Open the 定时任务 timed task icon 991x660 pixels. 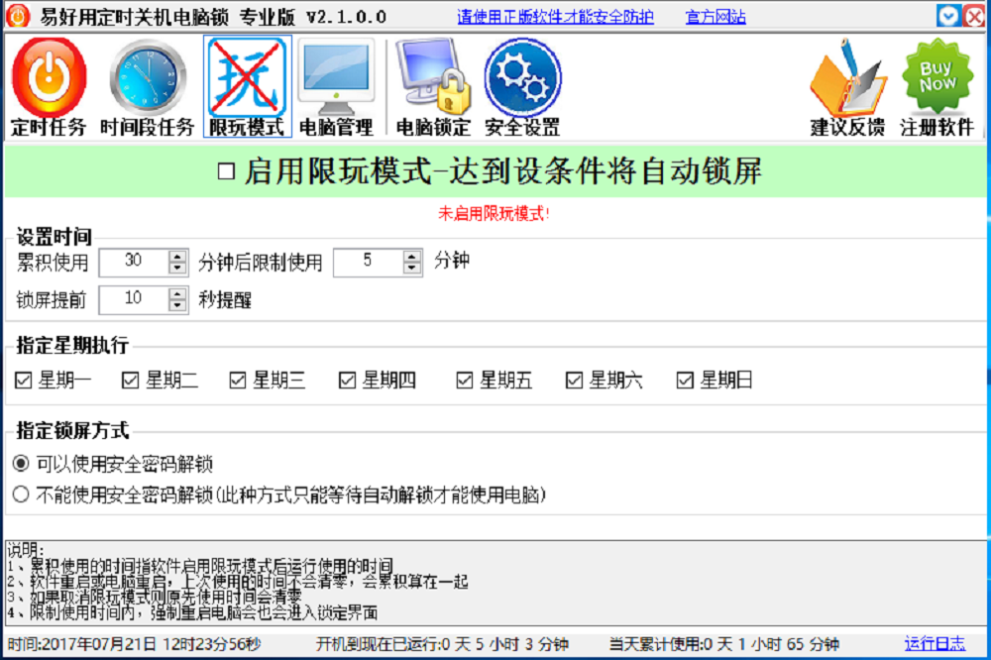click(49, 86)
